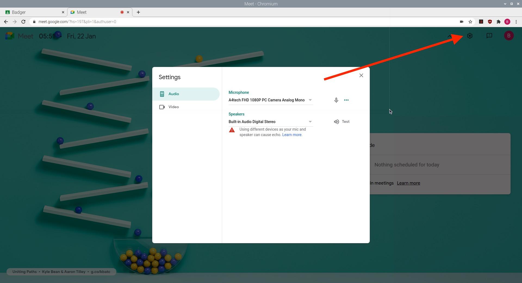Screen dimensions: 522x283
Task: Open the microphone three-dots options
Action: coord(346,100)
